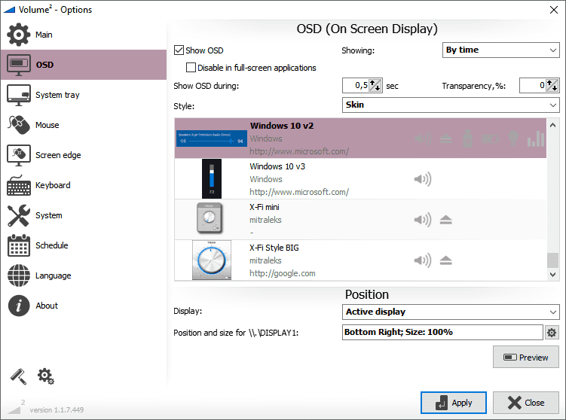Open the Style 'Skin' dropdown
Image resolution: width=566 pixels, height=420 pixels.
tap(451, 105)
